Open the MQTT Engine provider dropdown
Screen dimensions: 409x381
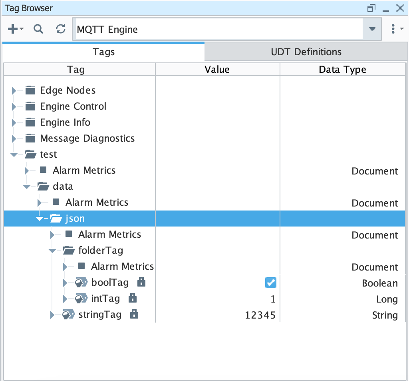click(372, 29)
